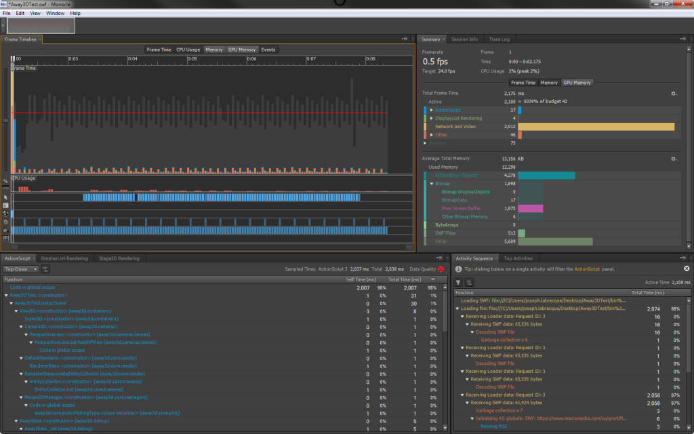Click the Network and Video yellow bar
The width and height of the screenshot is (694, 434).
(x=596, y=127)
